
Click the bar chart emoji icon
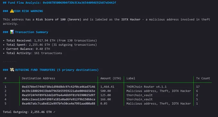12,32
